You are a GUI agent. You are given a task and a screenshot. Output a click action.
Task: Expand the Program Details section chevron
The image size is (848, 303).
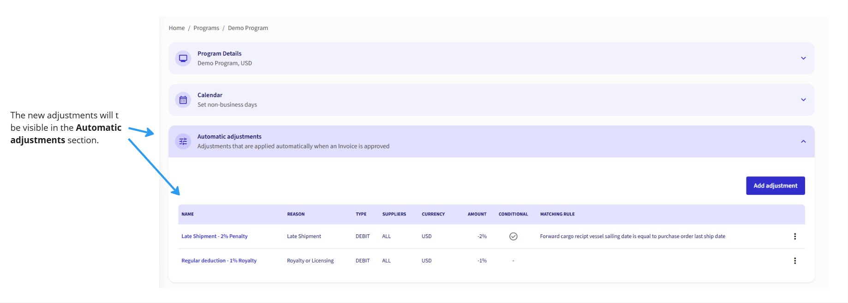[x=803, y=58]
